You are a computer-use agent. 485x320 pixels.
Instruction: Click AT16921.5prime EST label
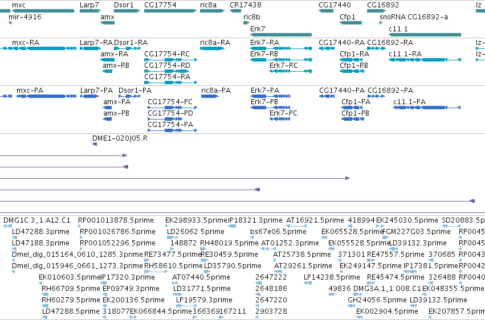pyautogui.click(x=315, y=220)
